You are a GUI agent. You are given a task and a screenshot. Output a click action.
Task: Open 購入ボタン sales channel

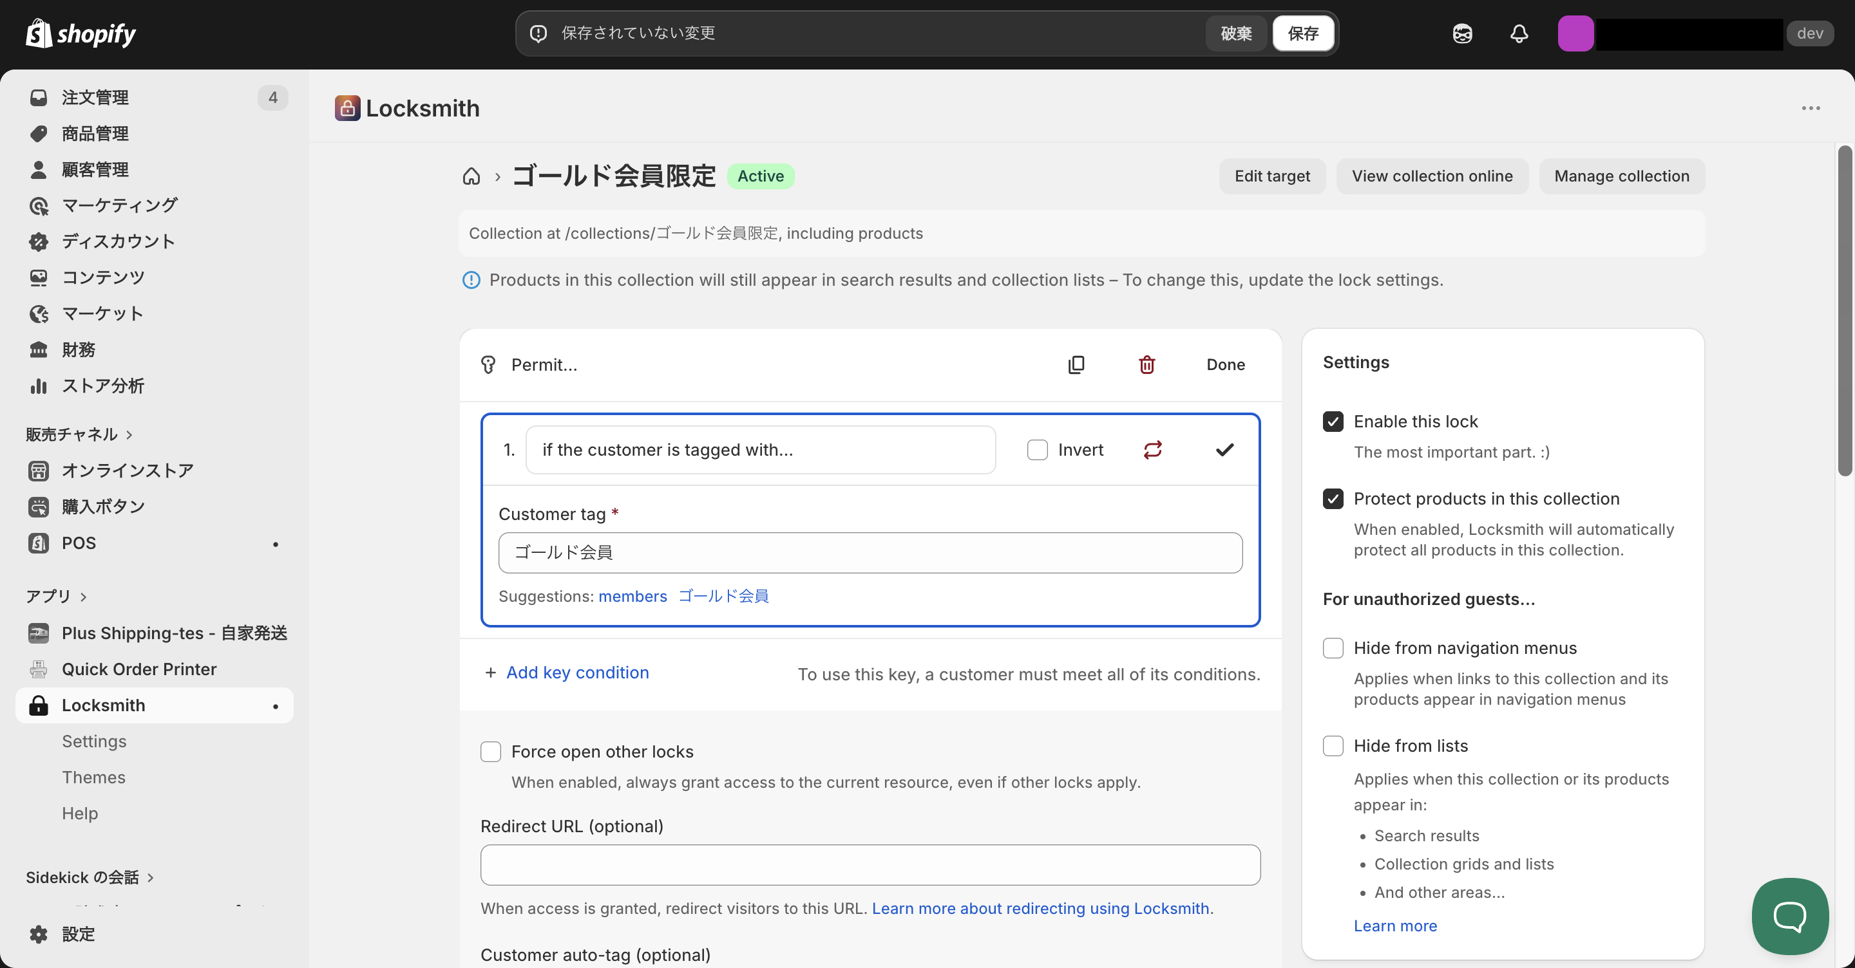154,506
